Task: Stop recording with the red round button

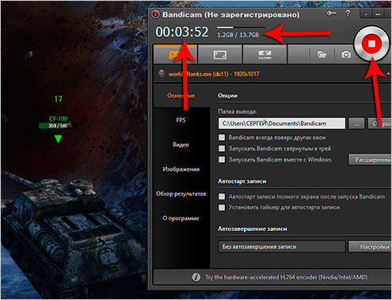Action: [x=371, y=44]
